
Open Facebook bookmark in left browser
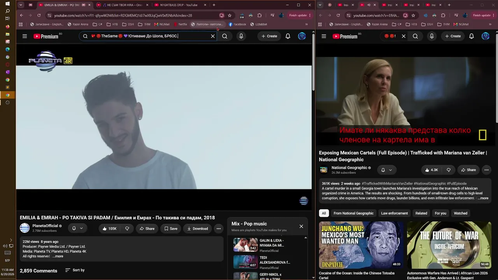(x=237, y=24)
